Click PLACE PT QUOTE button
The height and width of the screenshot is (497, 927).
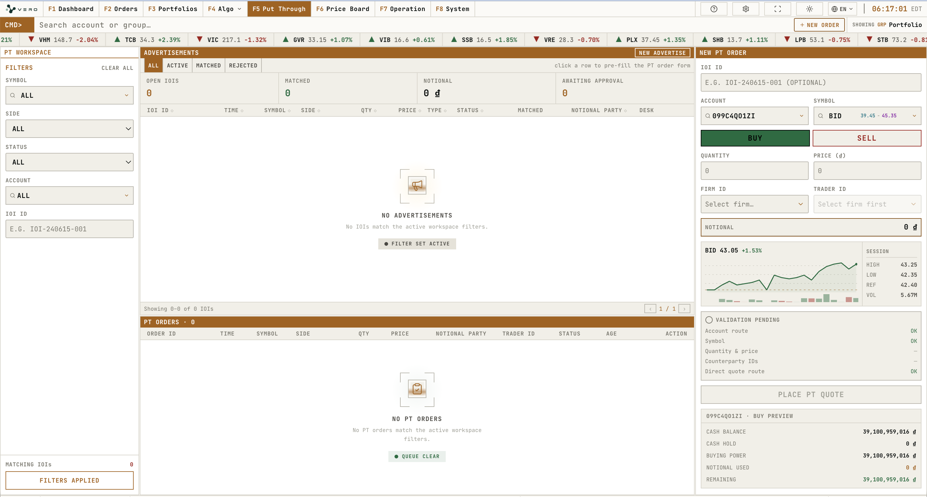(811, 395)
